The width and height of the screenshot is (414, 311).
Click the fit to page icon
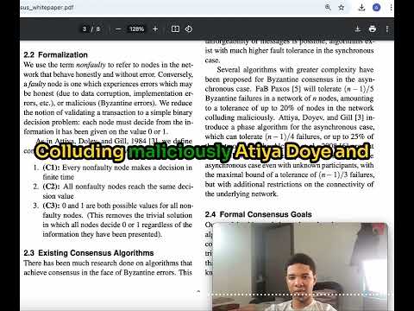pos(175,29)
